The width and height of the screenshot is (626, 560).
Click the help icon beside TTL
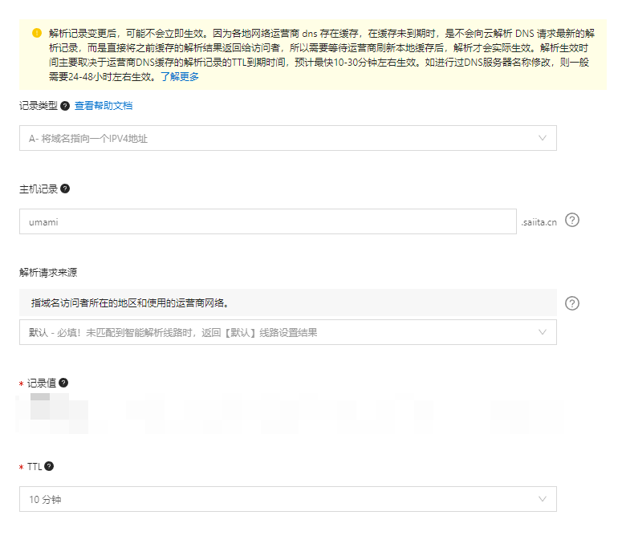49,466
